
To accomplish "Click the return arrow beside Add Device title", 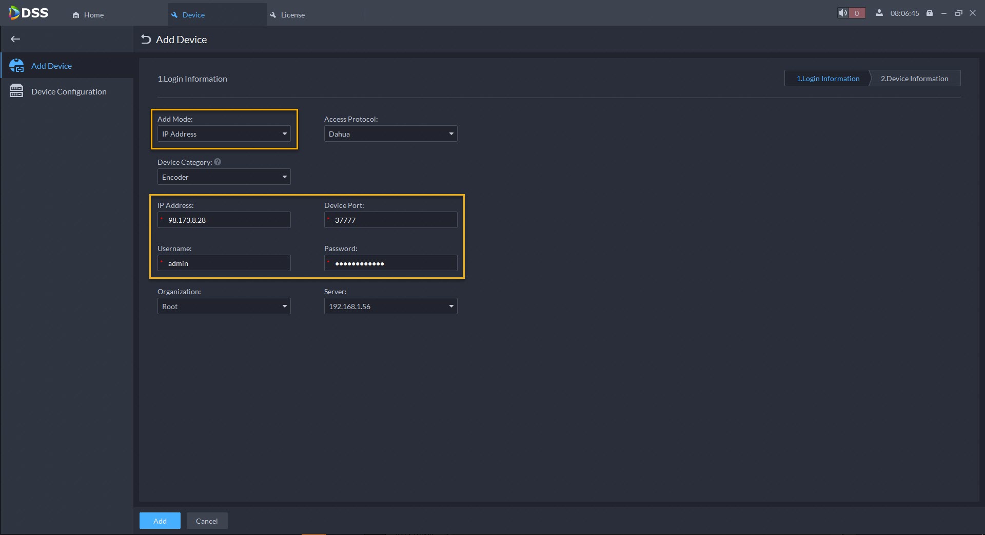I will click(x=146, y=40).
